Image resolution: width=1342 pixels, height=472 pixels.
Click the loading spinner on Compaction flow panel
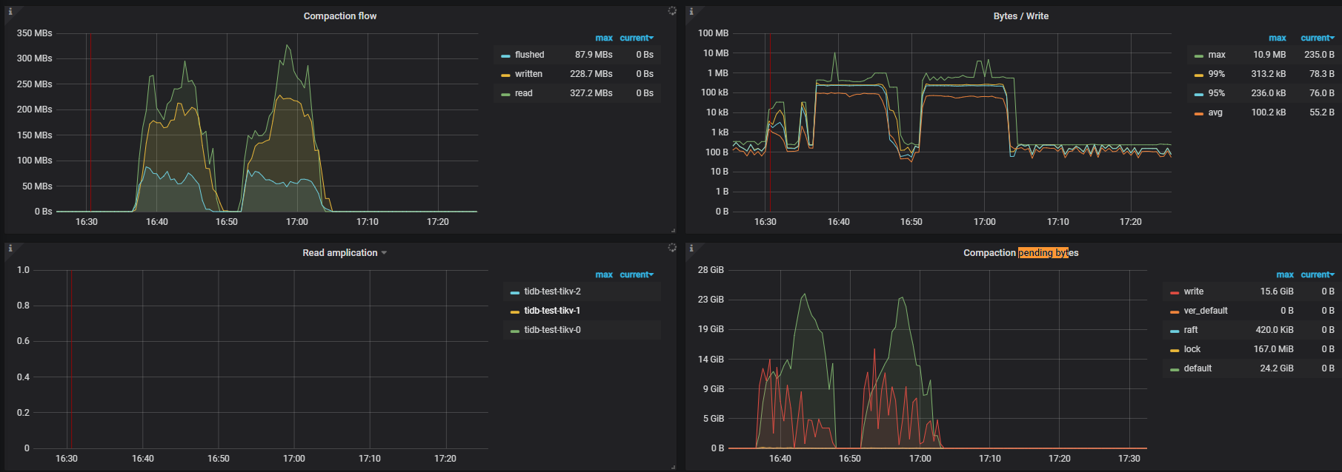click(x=671, y=11)
